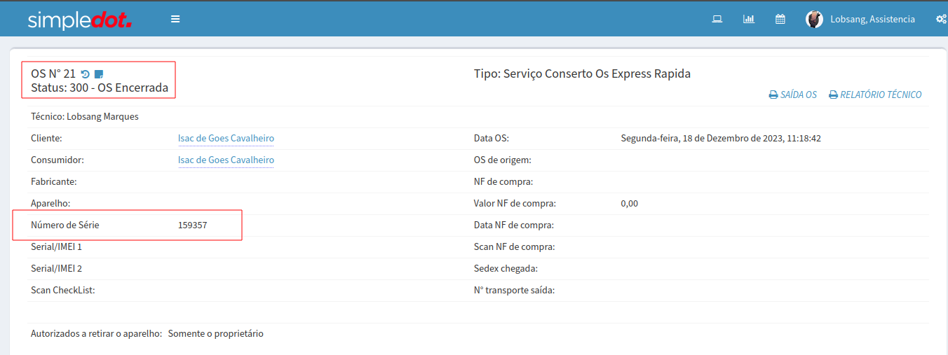Expand the Lobsang, Assistencia user menu

pos(872,19)
